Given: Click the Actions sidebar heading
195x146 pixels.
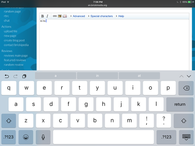Looking at the screenshot, I should (6, 27).
